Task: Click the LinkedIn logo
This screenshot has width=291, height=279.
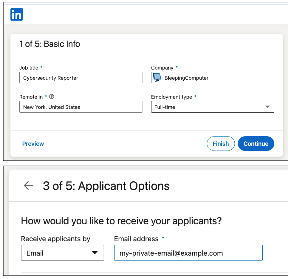Action: coord(16,14)
